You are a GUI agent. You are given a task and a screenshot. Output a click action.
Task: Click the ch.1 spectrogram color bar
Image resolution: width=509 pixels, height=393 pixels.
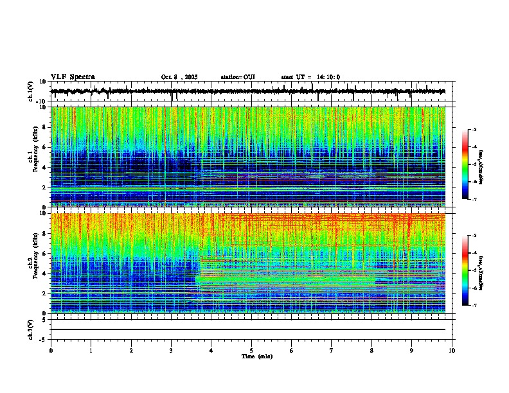pos(465,164)
